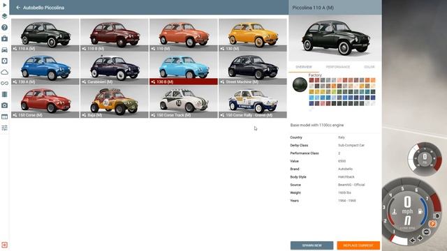Select the light blue 130 B (M) car
Image resolution: width=447 pixels, height=251 pixels.
click(x=184, y=68)
